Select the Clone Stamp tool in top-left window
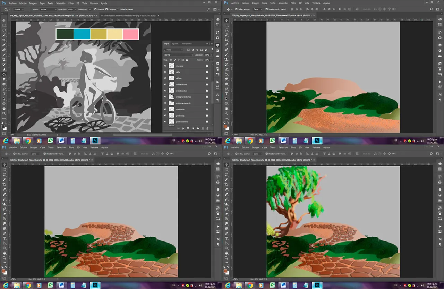 [x=4, y=59]
